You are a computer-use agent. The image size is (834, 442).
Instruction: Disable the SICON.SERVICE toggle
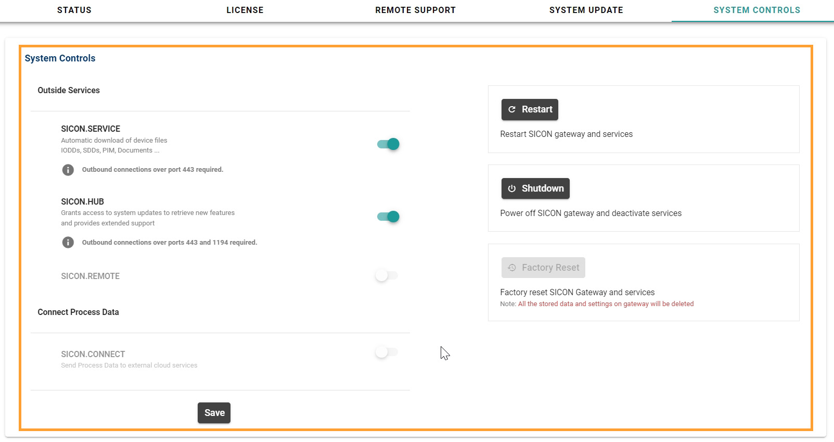[x=388, y=144]
